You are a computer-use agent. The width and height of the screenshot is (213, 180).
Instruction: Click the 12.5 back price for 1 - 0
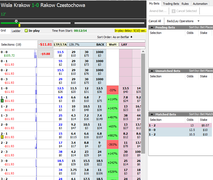point(100,90)
